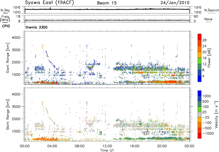219x152 pixels.
Task: Click the bright blue top segment of the Velocity colorbar
Action: [200, 93]
